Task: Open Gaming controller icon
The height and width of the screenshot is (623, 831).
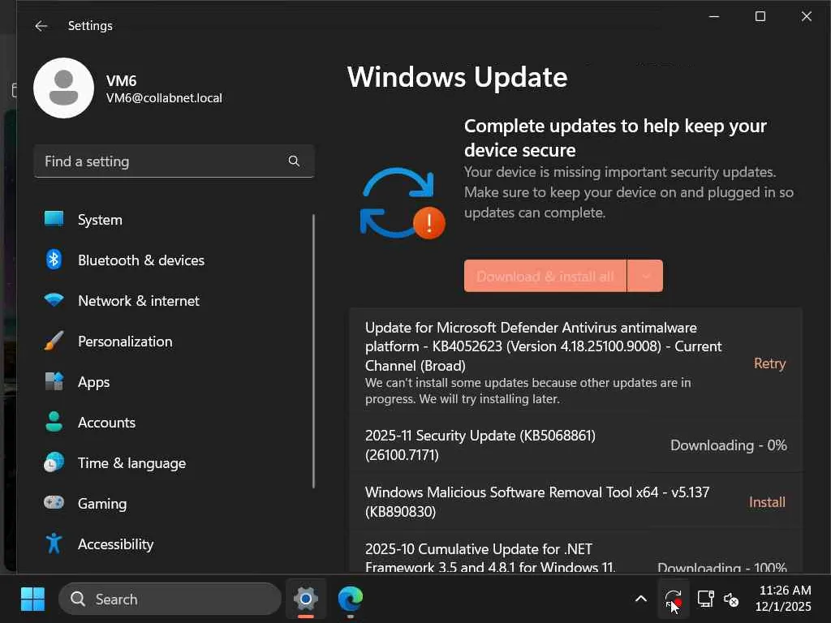Action: [54, 502]
